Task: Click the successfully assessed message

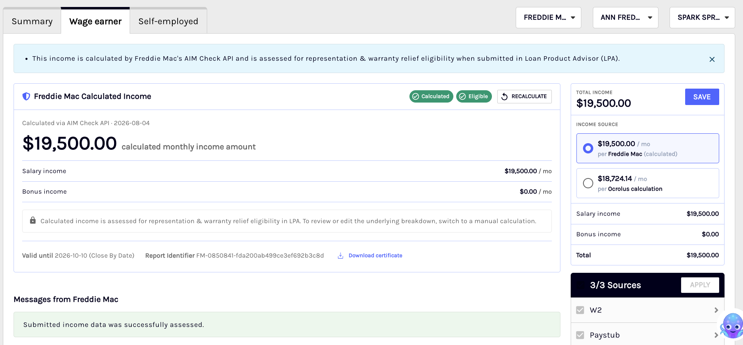Action: click(x=287, y=324)
